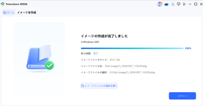Click the イメージを作成 breadcrumb label
This screenshot has width=203, height=106.
pyautogui.click(x=27, y=12)
